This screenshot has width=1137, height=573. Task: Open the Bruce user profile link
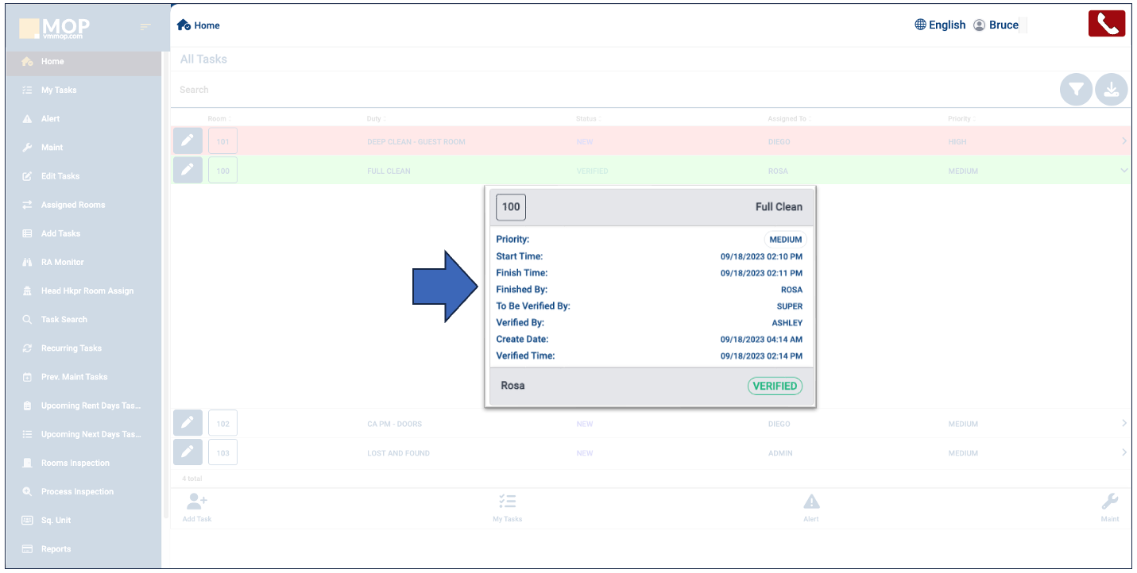(996, 25)
